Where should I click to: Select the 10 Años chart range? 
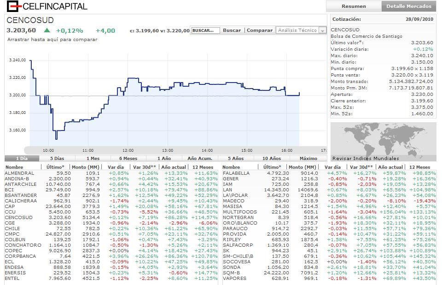click(x=272, y=158)
